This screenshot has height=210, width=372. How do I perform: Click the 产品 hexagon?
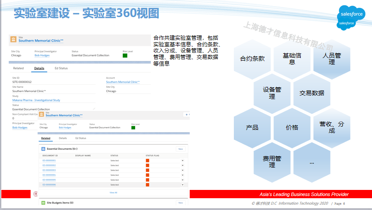pyautogui.click(x=252, y=127)
